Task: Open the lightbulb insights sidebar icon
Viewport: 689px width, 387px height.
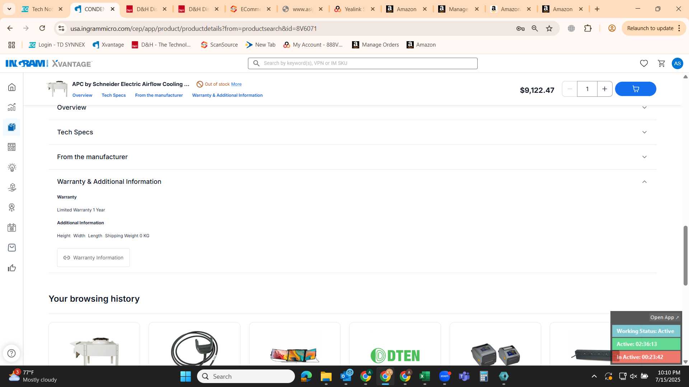Action: [x=12, y=167]
